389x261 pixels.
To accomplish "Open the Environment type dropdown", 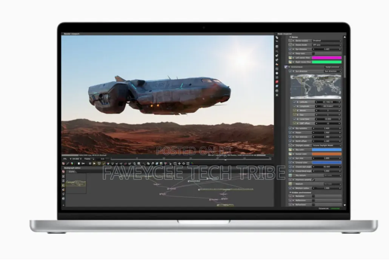I will [x=333, y=67].
